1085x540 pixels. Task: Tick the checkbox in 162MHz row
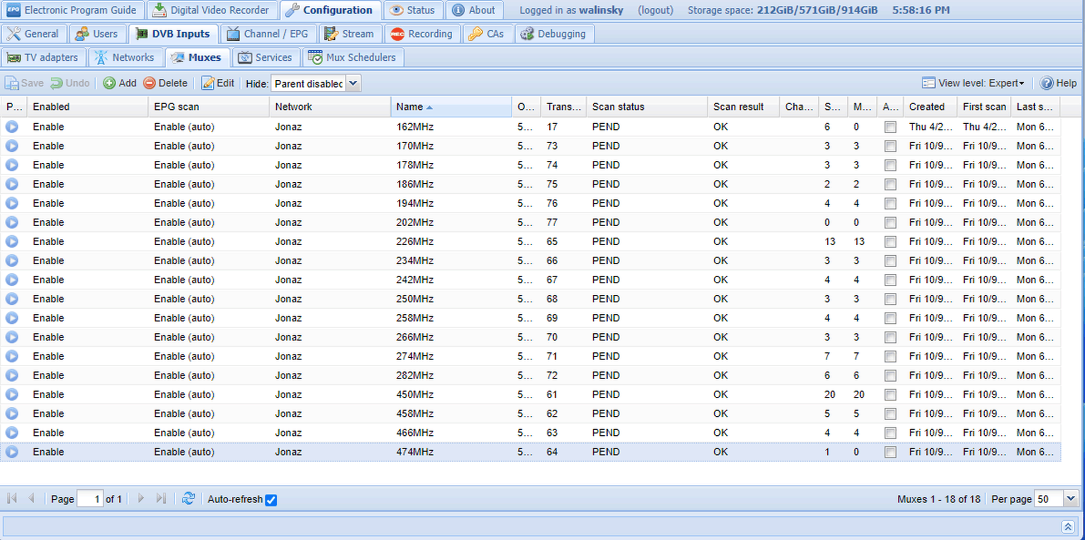(x=890, y=127)
